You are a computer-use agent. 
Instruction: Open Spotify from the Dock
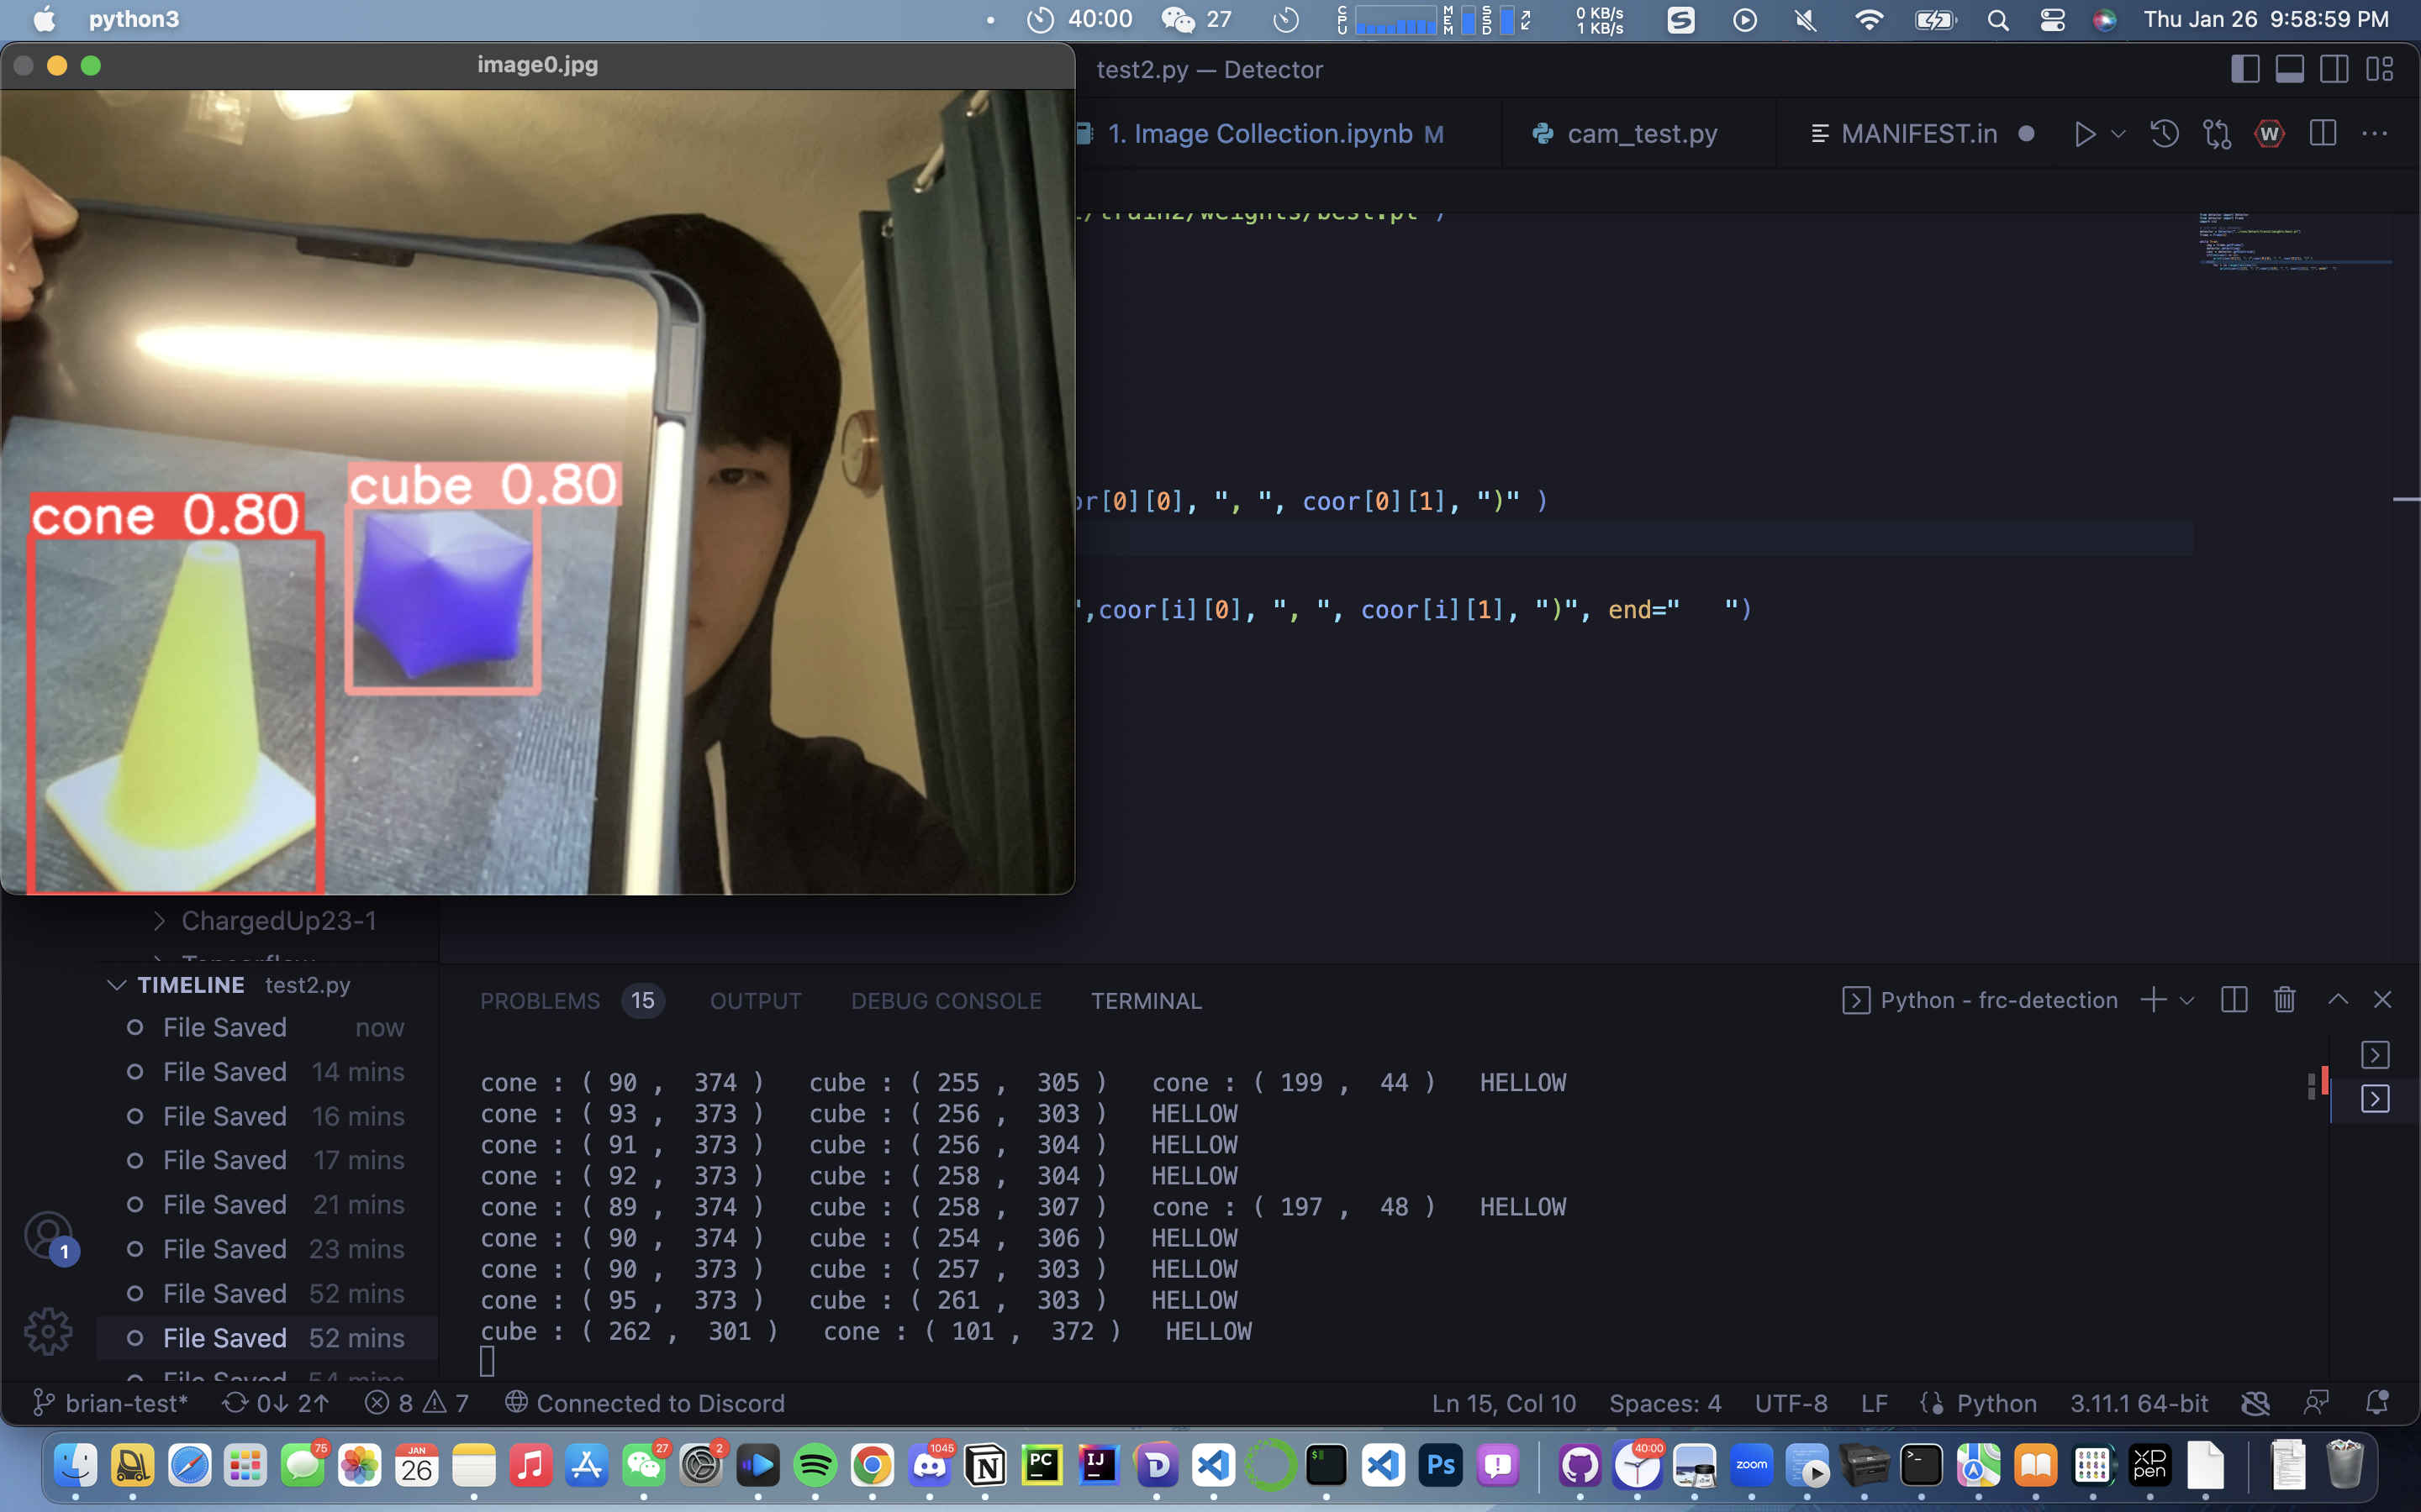point(815,1465)
